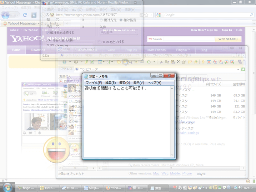The width and height of the screenshot is (256, 192).
Task: Open Notepad 書式(O) menu
Action: [x=125, y=83]
